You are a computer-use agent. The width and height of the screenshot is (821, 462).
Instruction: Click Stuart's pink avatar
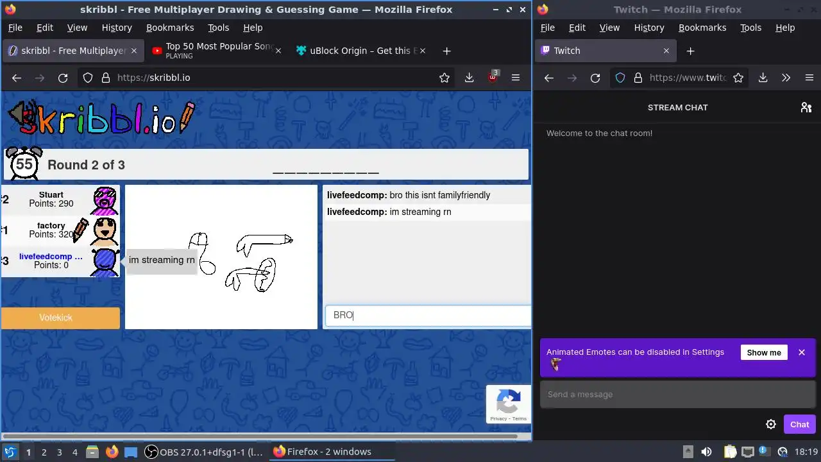click(105, 201)
